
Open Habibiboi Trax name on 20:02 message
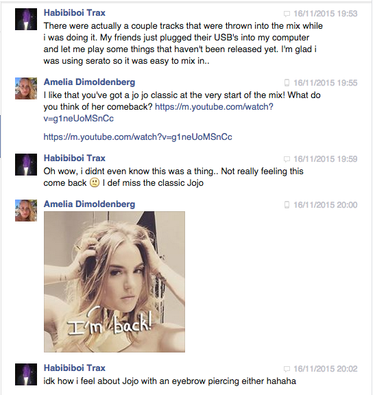coord(75,368)
